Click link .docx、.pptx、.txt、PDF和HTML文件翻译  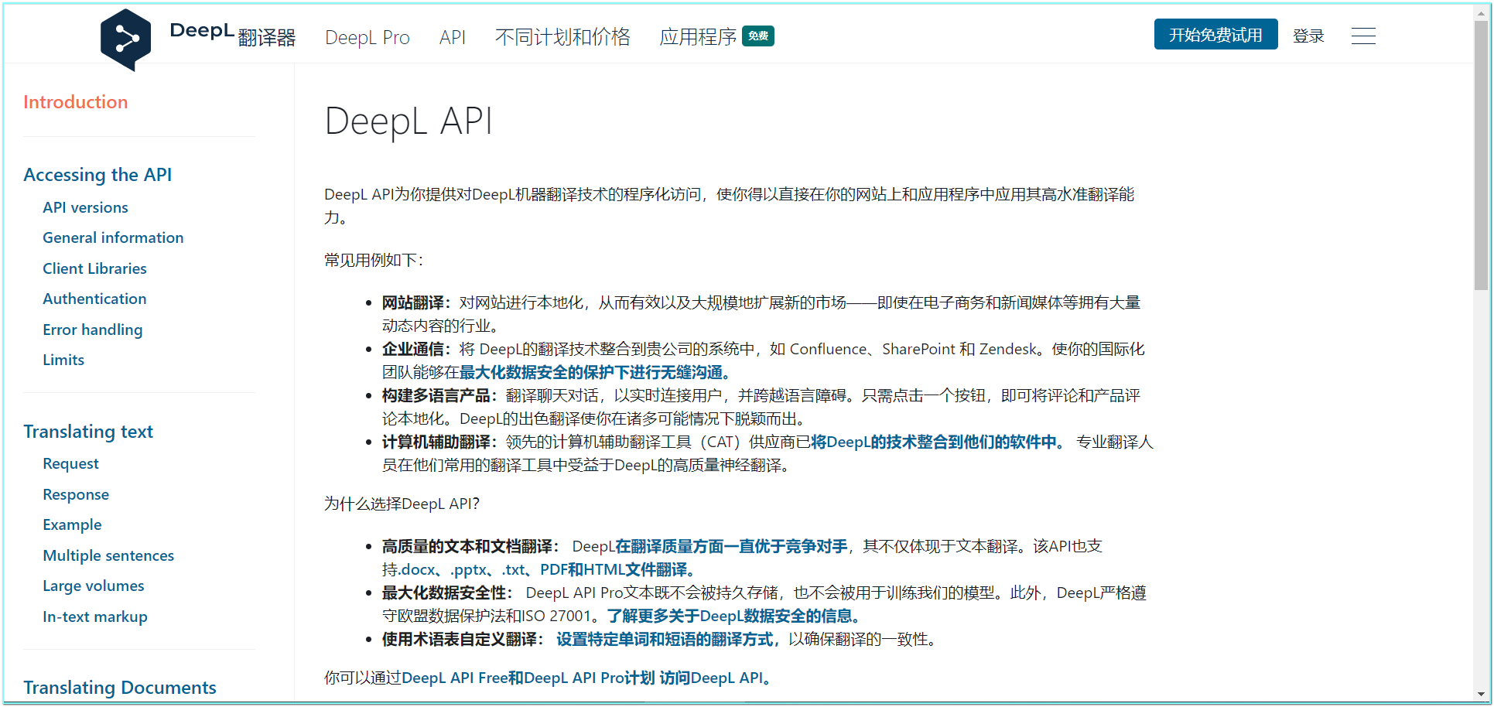tap(546, 570)
